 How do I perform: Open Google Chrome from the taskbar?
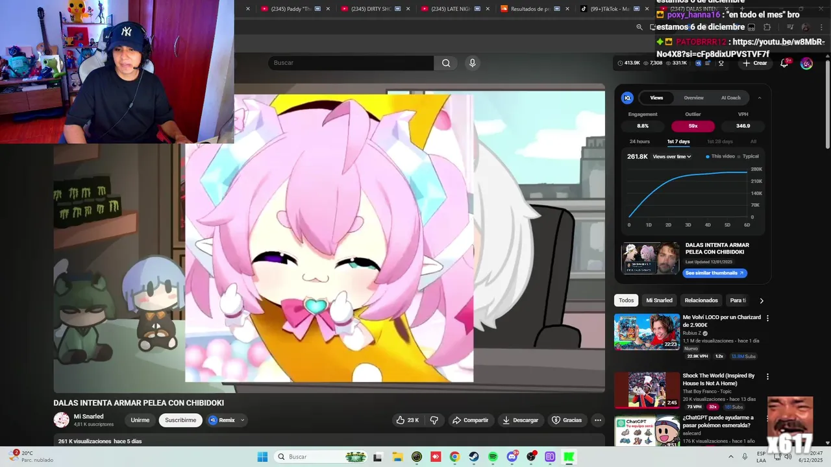pos(454,457)
